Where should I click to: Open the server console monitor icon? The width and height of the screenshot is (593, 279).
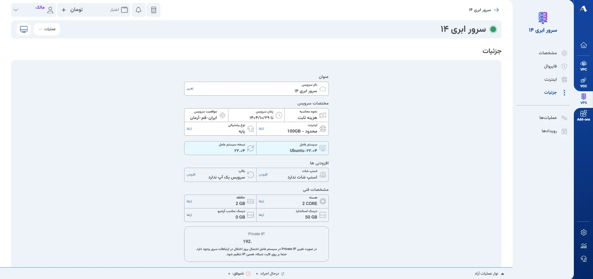[24, 29]
